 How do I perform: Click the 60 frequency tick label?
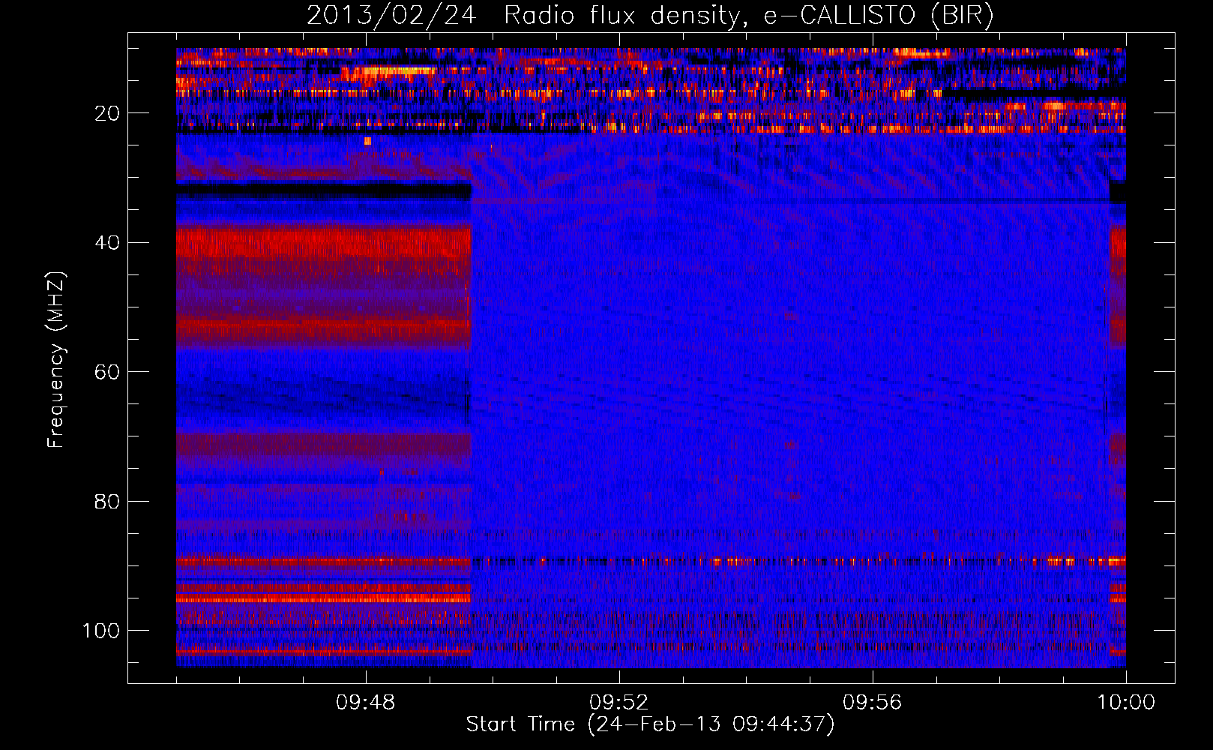[107, 372]
